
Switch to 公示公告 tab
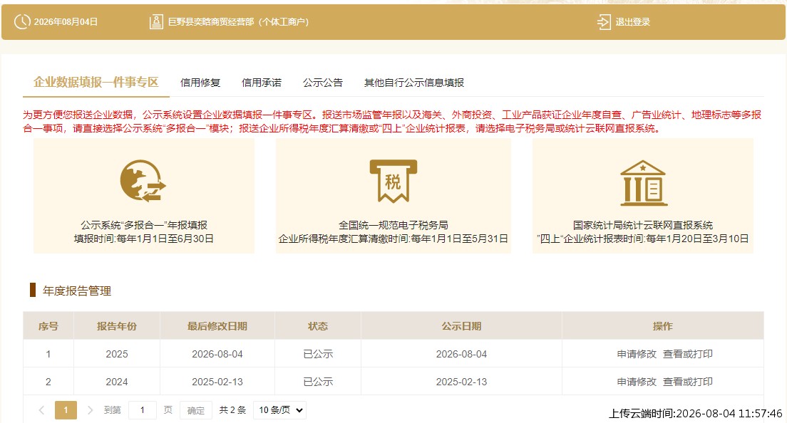tap(323, 83)
